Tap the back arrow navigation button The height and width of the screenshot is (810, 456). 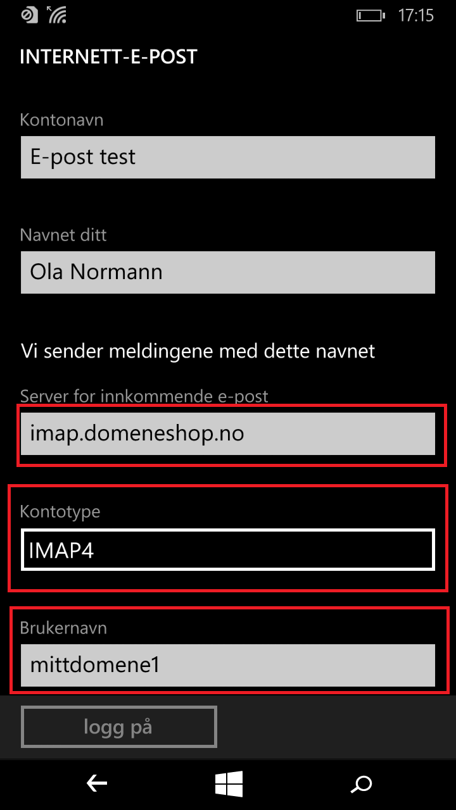tap(96, 785)
